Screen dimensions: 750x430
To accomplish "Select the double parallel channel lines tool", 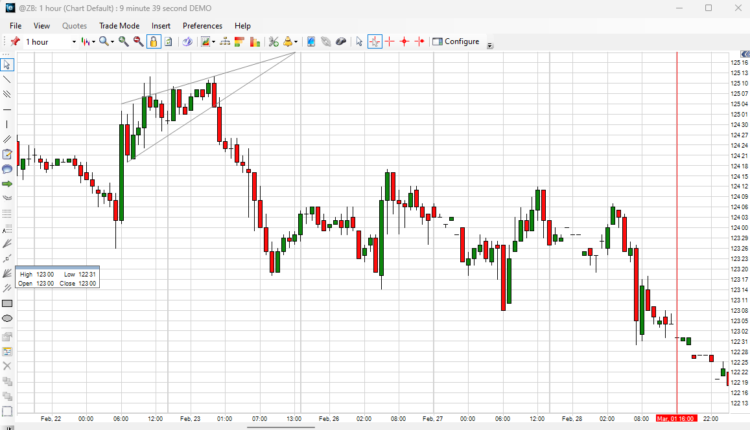I will (7, 139).
